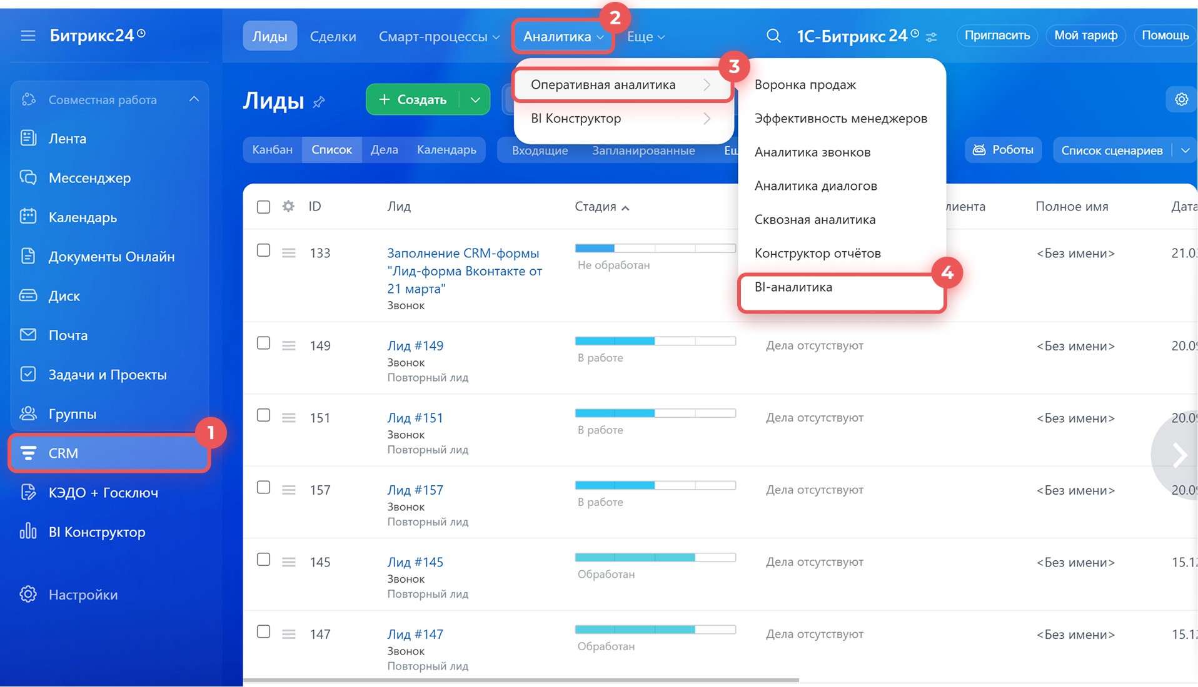The image size is (1198, 687).
Task: Select BI-аналитика in the submenu
Action: tap(793, 287)
